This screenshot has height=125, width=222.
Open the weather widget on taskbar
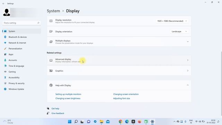[8, 122]
